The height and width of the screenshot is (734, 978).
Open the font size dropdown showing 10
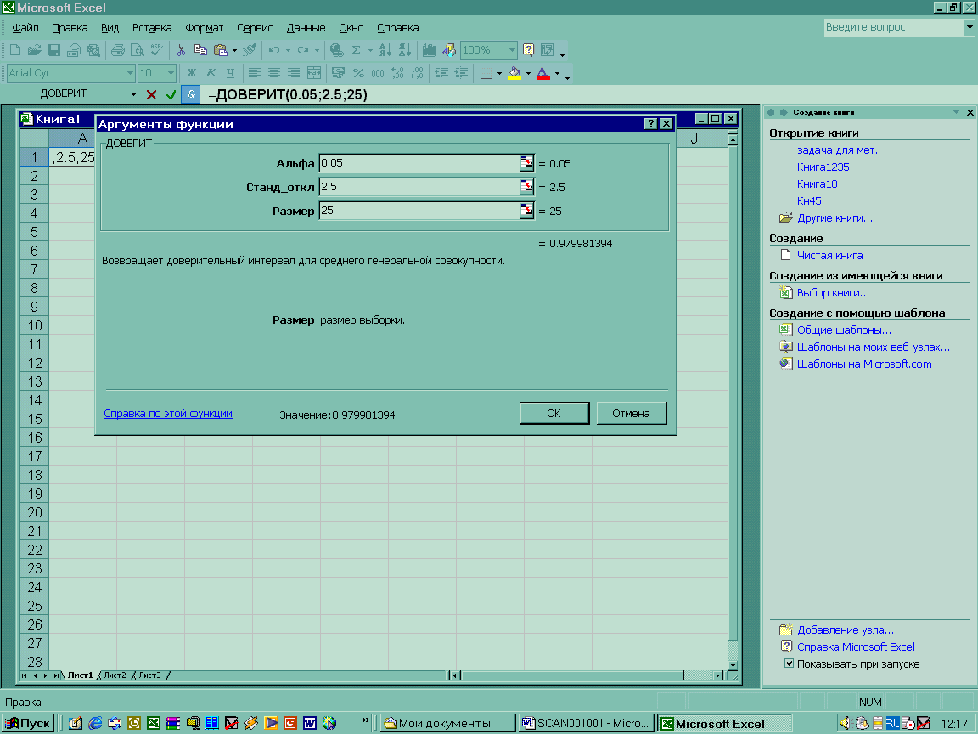click(x=169, y=73)
